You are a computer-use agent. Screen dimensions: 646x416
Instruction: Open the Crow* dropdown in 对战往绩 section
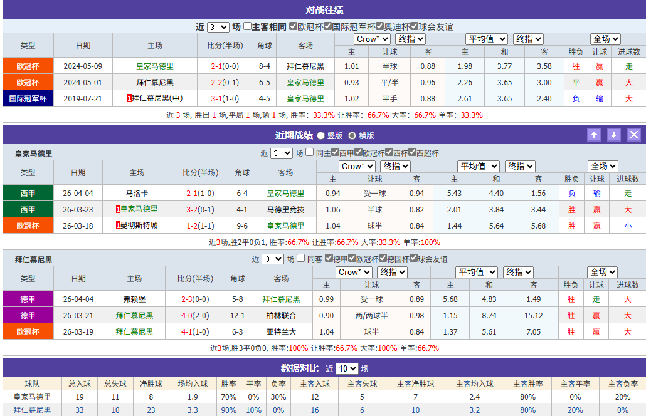371,39
